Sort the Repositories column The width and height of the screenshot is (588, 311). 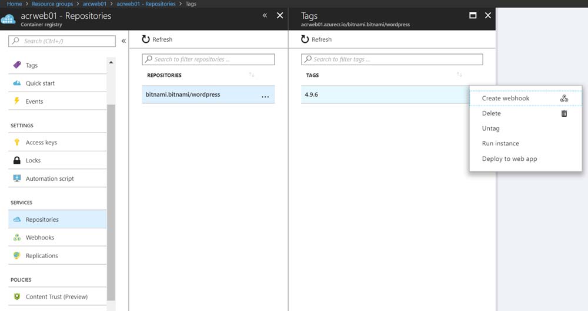click(252, 75)
